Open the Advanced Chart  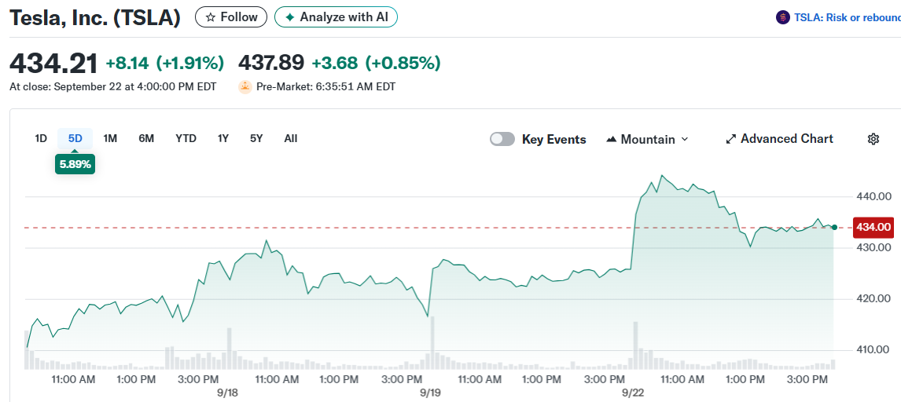[x=779, y=139]
